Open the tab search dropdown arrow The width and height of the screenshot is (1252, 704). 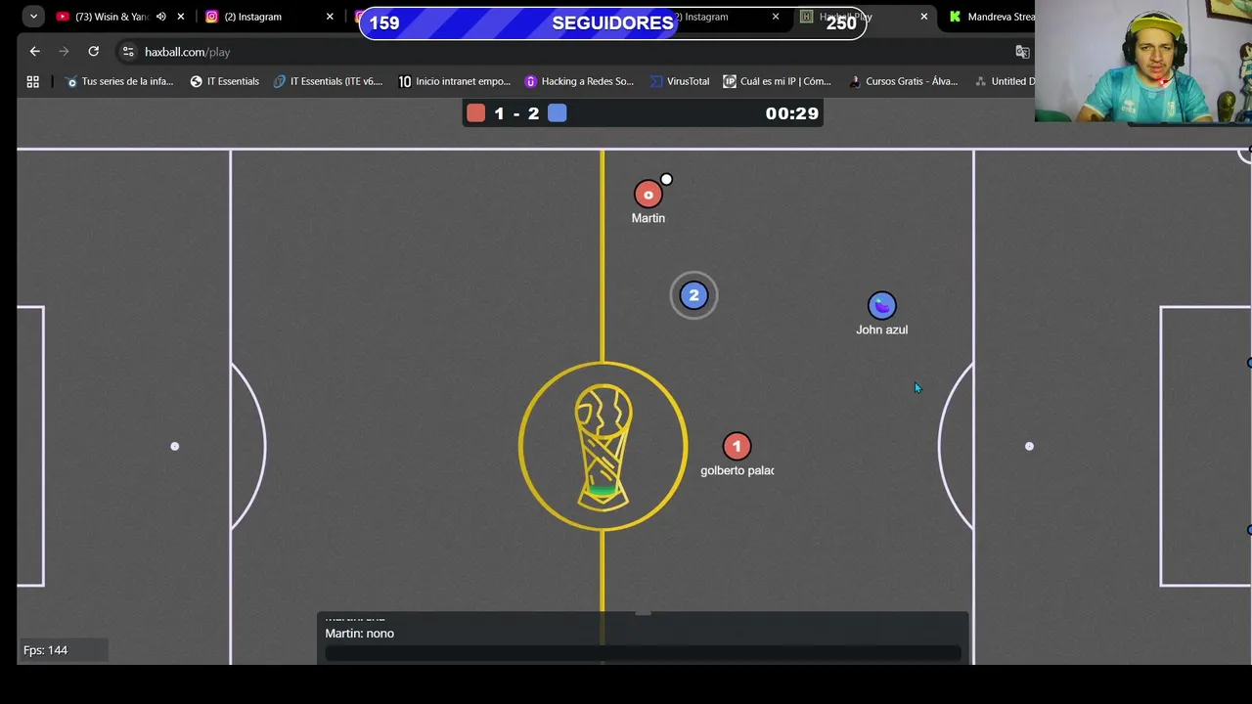pyautogui.click(x=33, y=17)
